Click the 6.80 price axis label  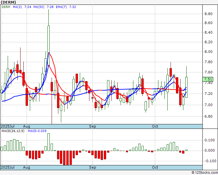(x=208, y=116)
